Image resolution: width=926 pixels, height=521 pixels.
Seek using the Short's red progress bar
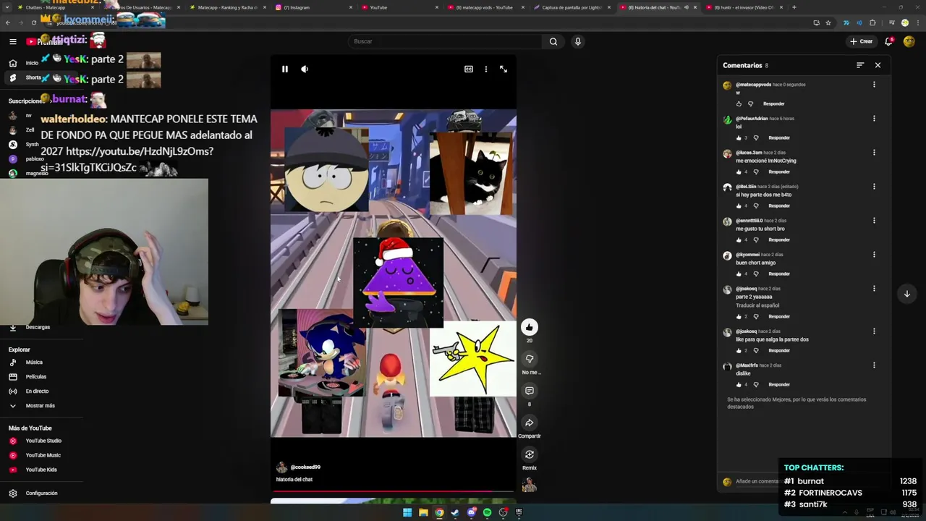[394, 491]
